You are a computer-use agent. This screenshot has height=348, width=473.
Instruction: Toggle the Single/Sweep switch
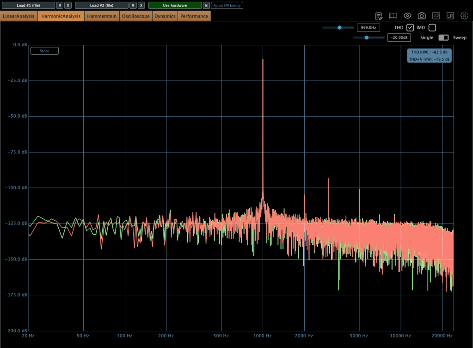443,37
